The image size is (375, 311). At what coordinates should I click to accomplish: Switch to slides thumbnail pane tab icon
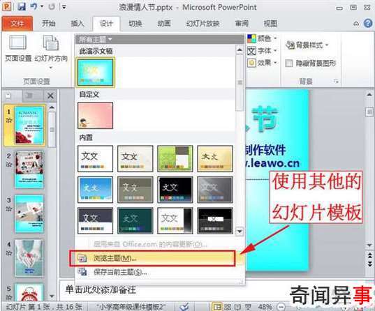tap(8, 96)
